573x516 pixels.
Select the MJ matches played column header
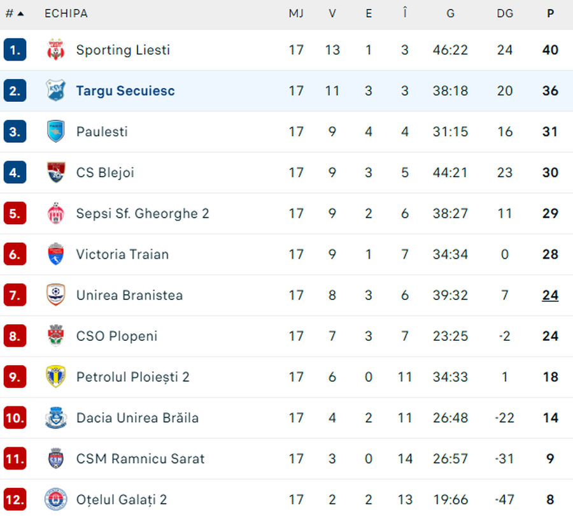(x=296, y=13)
